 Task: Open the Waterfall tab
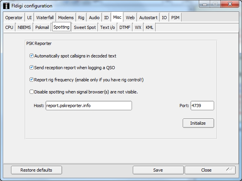(x=45, y=18)
